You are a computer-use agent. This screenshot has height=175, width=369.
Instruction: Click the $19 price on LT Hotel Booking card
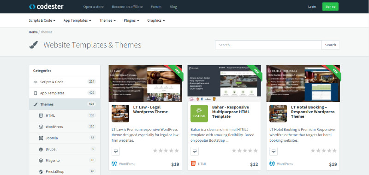click(x=333, y=164)
